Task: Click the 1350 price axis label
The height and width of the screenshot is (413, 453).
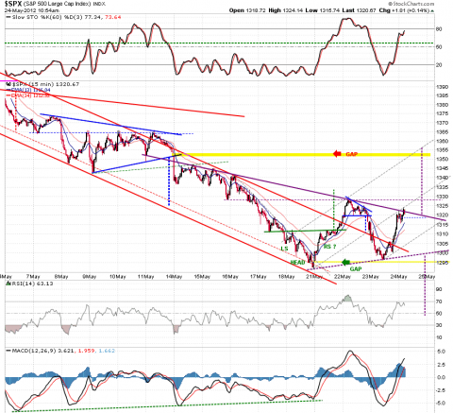Action: pyautogui.click(x=442, y=159)
